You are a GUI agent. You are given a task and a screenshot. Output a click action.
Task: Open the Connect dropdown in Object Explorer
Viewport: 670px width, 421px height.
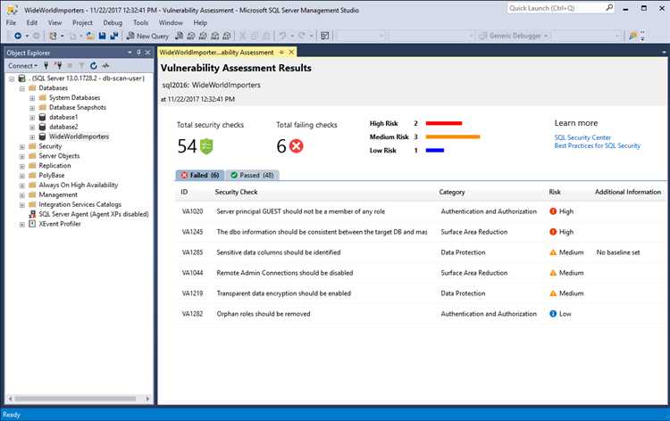(x=22, y=66)
